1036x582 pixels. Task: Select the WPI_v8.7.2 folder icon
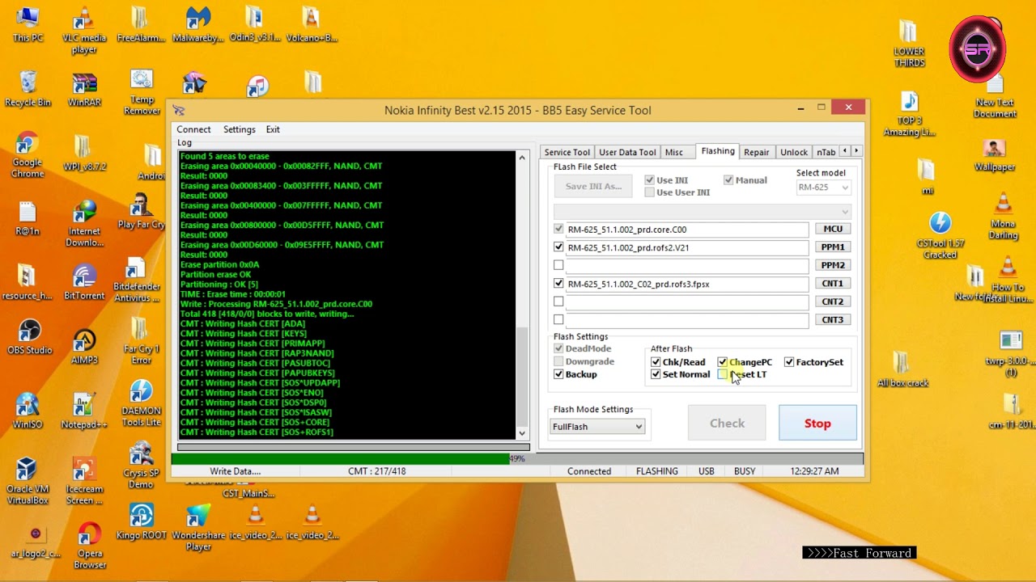tap(84, 154)
